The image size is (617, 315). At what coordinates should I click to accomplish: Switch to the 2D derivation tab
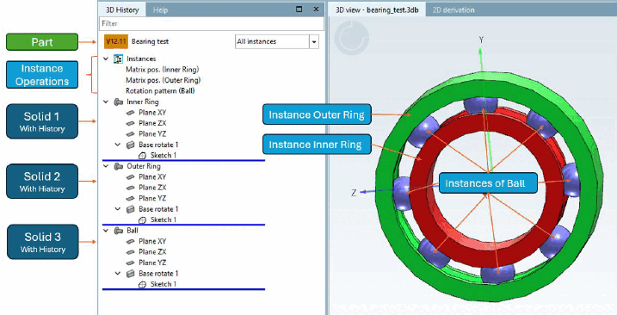click(453, 9)
